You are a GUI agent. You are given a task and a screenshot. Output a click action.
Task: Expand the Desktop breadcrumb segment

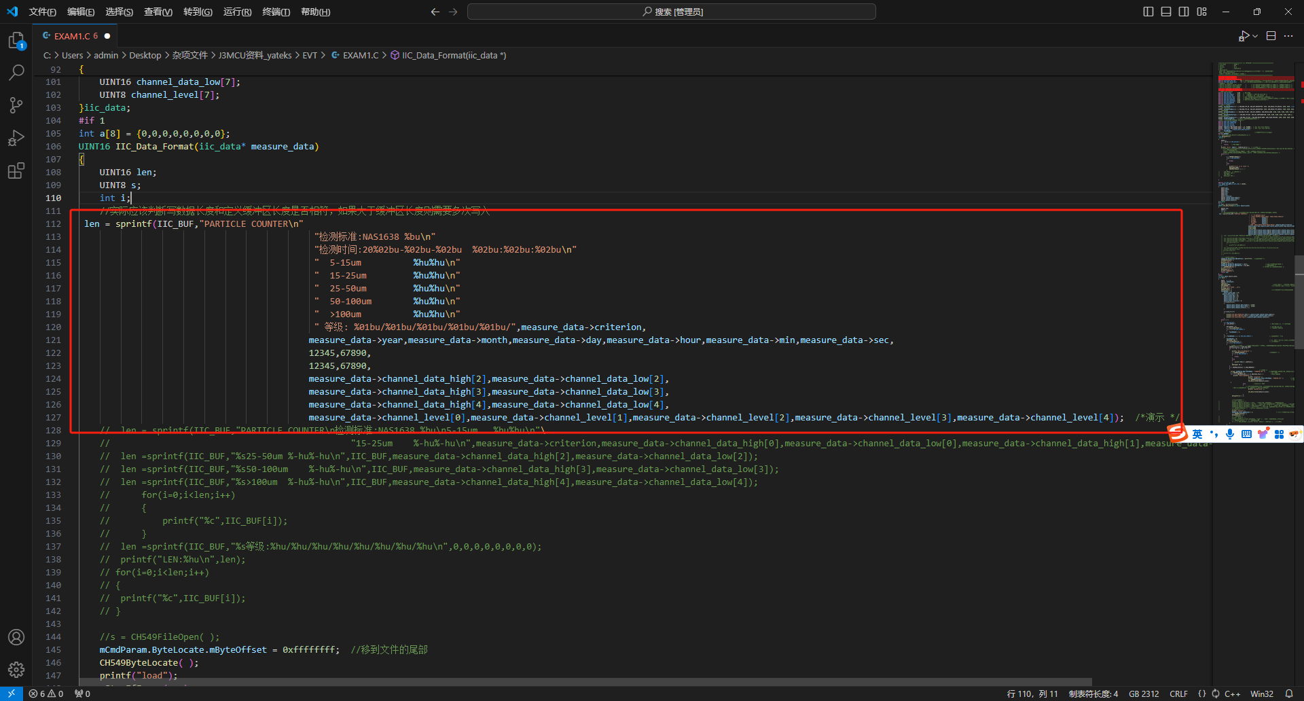pos(145,55)
